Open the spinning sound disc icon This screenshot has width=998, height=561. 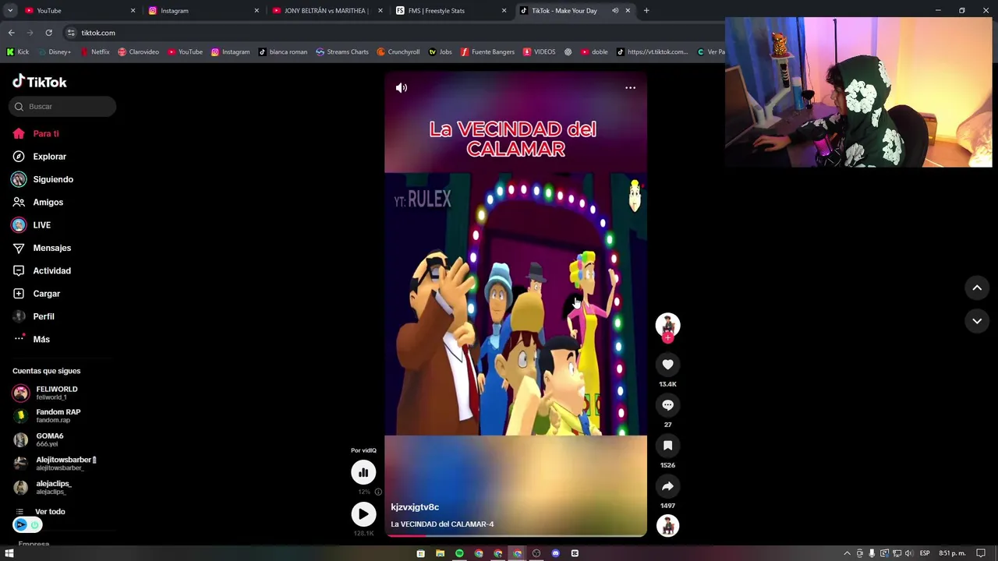pos(667,527)
